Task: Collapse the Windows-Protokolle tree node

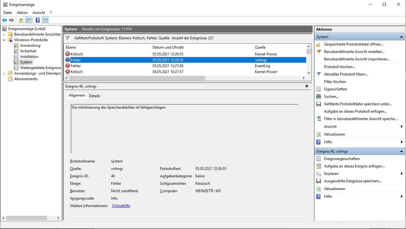Action: [4, 40]
